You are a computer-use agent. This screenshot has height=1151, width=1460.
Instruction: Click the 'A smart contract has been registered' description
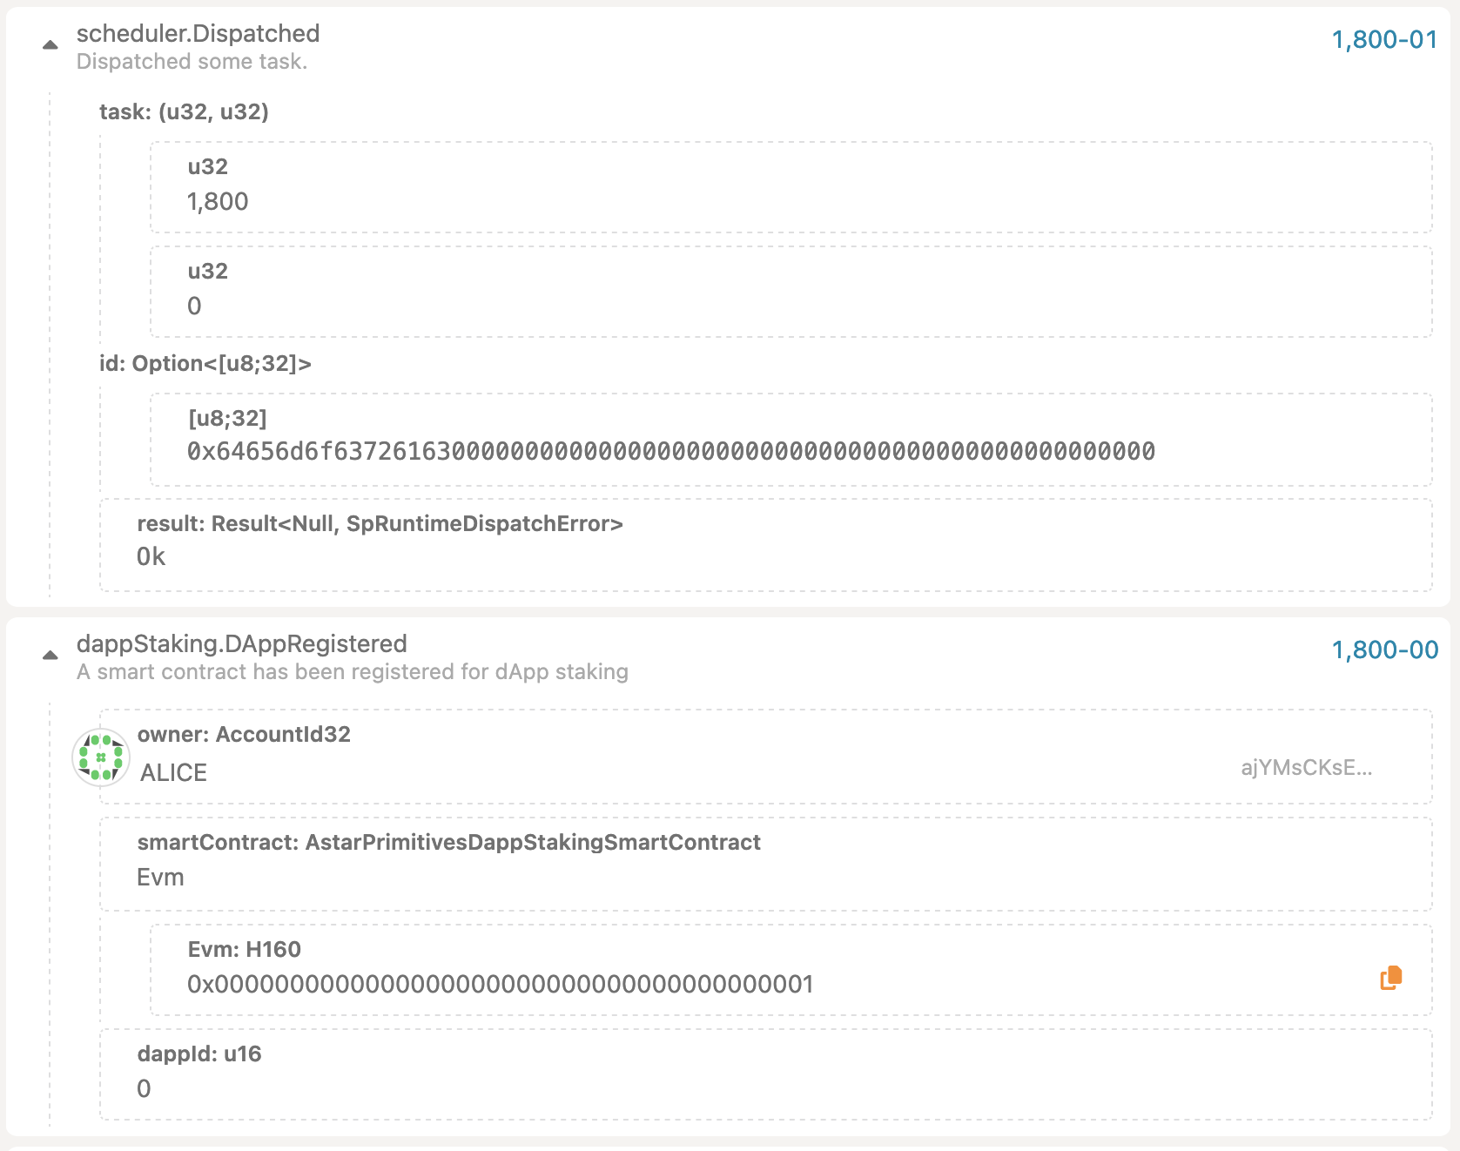(352, 672)
